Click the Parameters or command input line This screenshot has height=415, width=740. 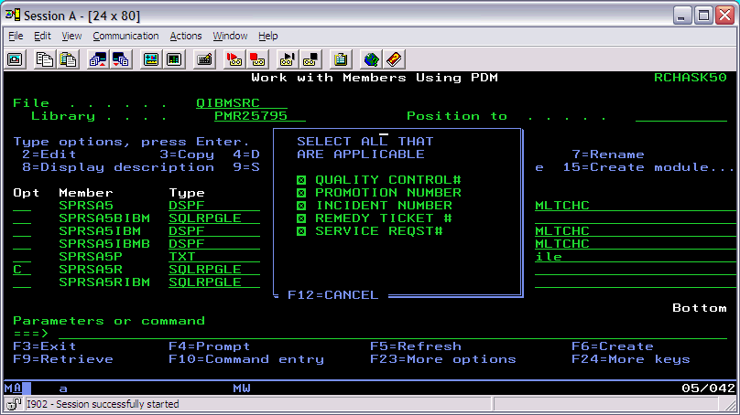393,334
